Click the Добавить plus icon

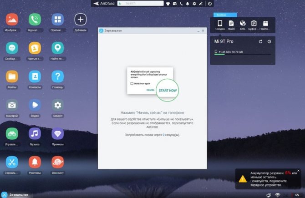click(81, 20)
